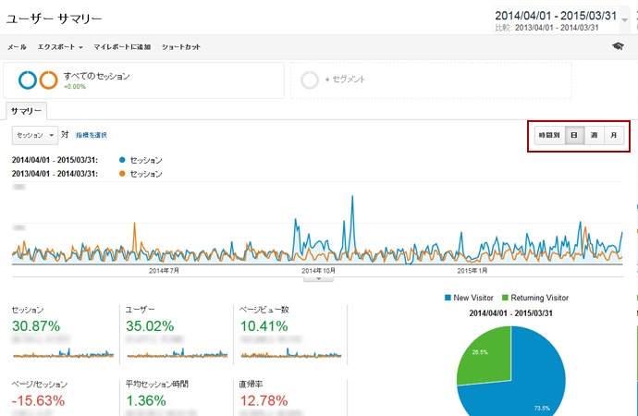Click the blue segment circle icon
638x416 pixels.
(x=27, y=80)
